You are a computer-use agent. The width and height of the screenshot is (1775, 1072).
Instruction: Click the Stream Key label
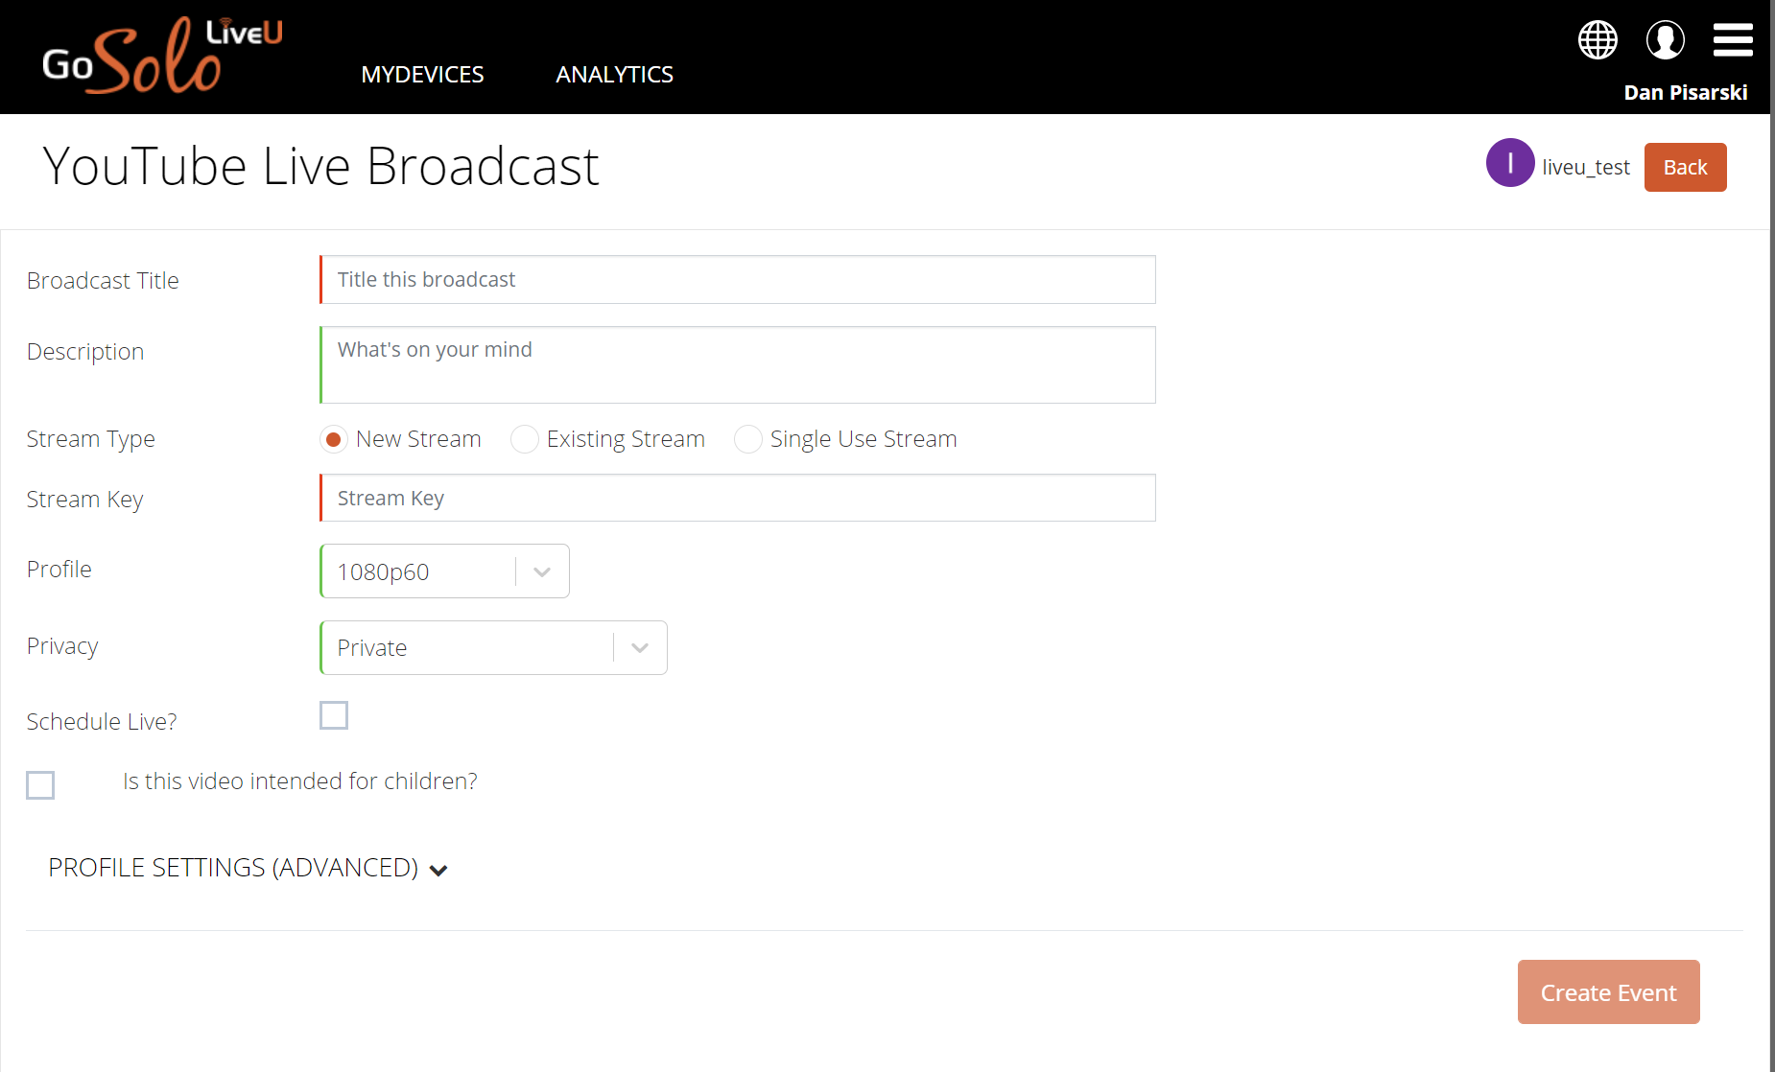click(84, 500)
